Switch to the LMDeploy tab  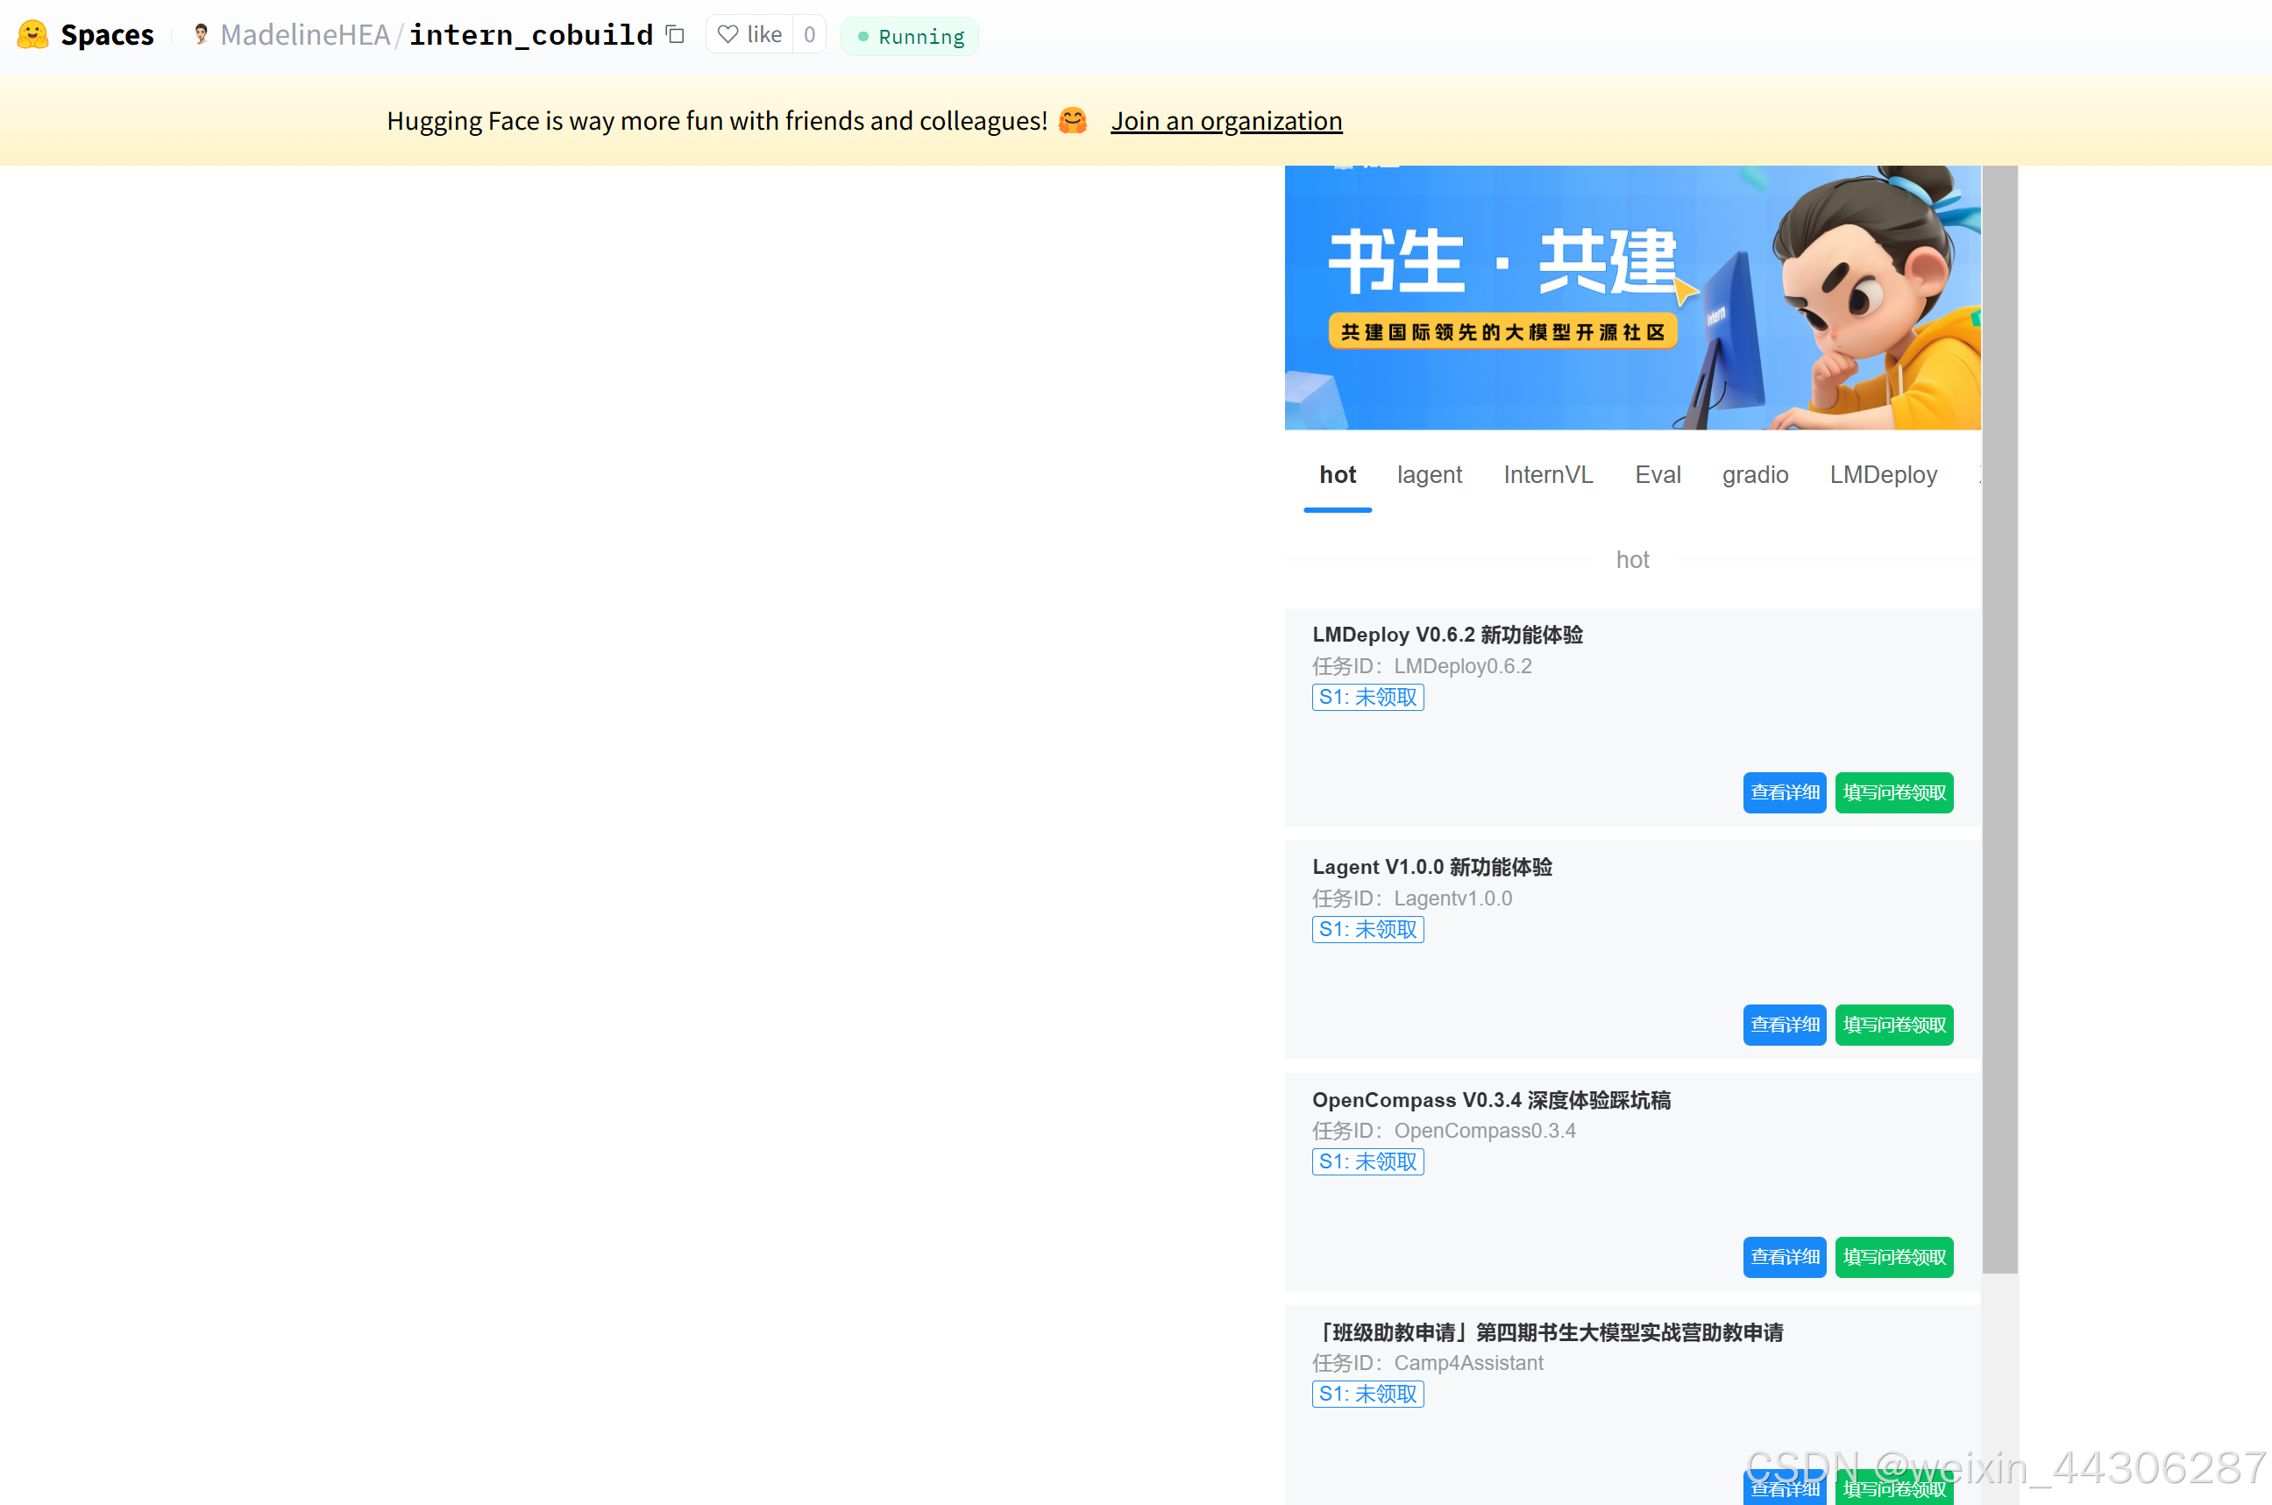coord(1882,474)
